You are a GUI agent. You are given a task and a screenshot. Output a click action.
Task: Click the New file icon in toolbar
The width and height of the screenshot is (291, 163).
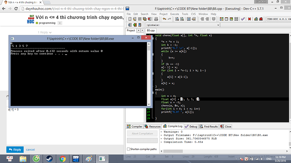[x=130, y=19]
